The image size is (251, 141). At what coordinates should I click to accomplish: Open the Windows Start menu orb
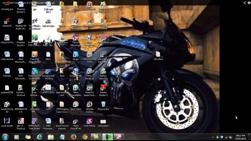click(x=5, y=137)
